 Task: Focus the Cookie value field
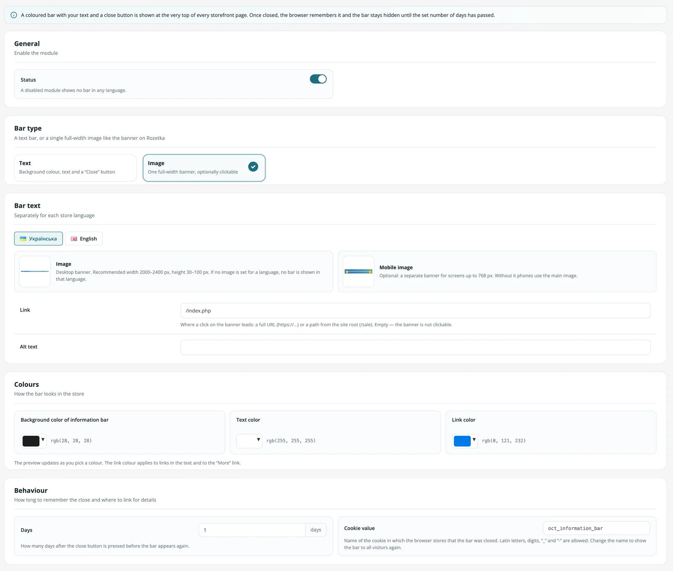tap(596, 528)
